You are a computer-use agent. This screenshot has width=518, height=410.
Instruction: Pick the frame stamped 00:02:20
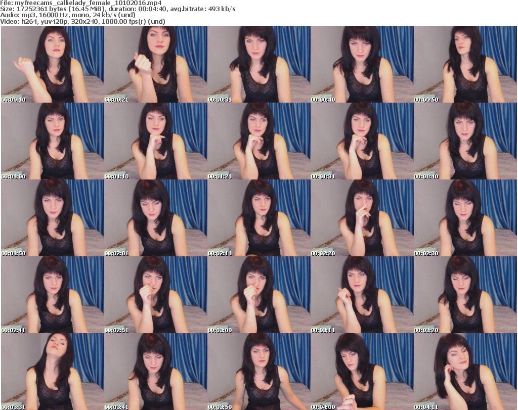pyautogui.click(x=362, y=218)
